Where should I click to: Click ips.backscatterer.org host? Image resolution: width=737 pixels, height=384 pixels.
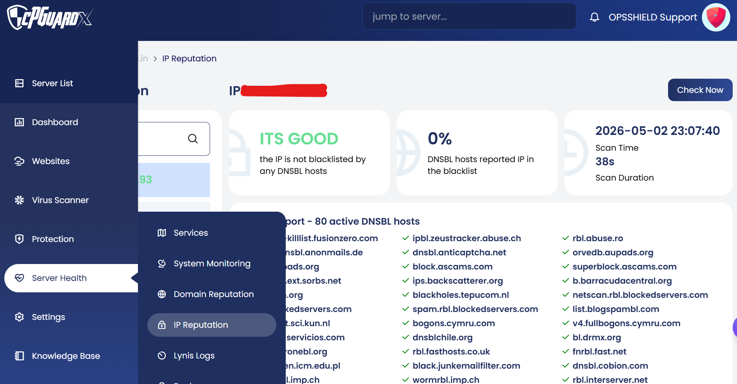tap(458, 281)
